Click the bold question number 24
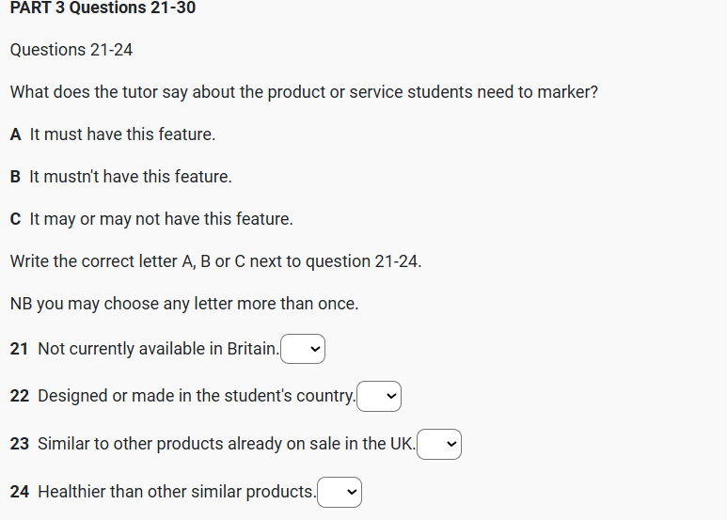The width and height of the screenshot is (727, 520). (20, 491)
